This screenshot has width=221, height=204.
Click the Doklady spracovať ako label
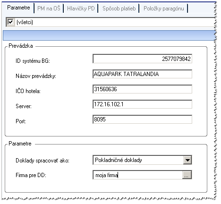click(42, 161)
